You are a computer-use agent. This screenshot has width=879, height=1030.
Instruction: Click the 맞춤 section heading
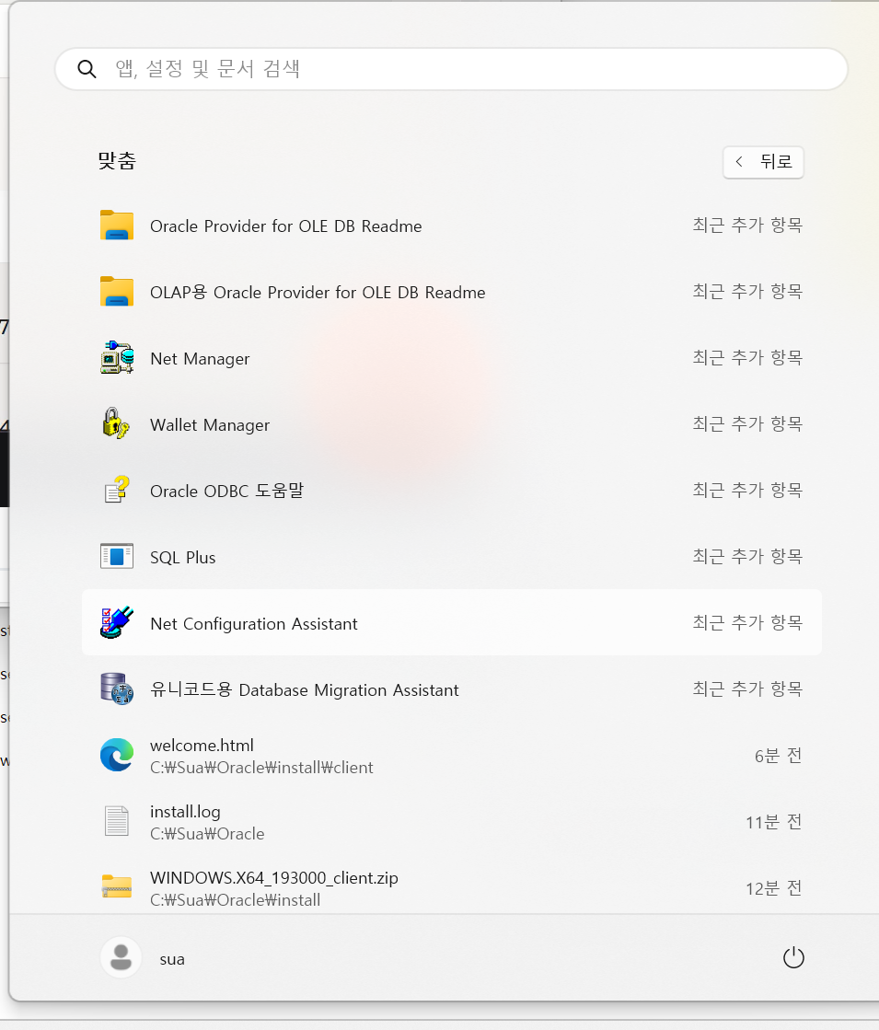pos(117,160)
